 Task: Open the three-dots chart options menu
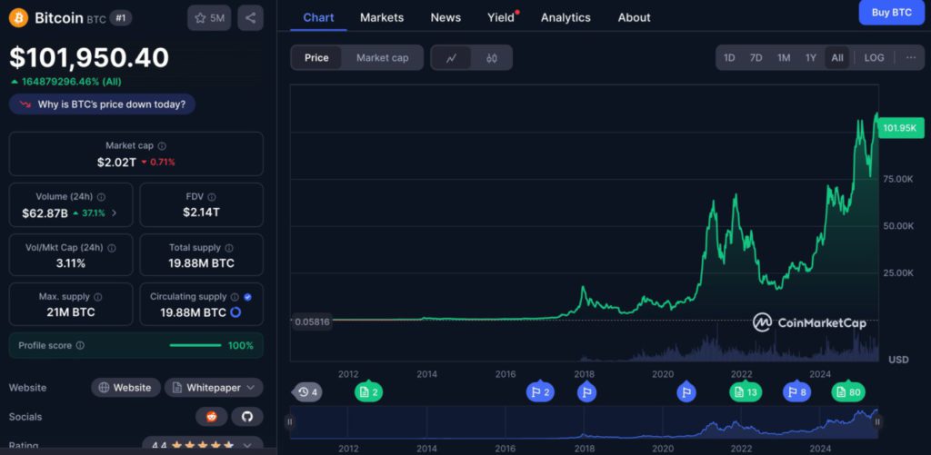pos(911,58)
